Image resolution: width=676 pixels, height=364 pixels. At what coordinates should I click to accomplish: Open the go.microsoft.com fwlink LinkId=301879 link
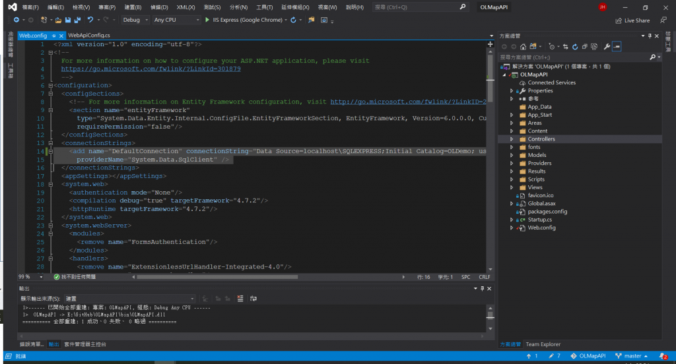[x=151, y=69]
